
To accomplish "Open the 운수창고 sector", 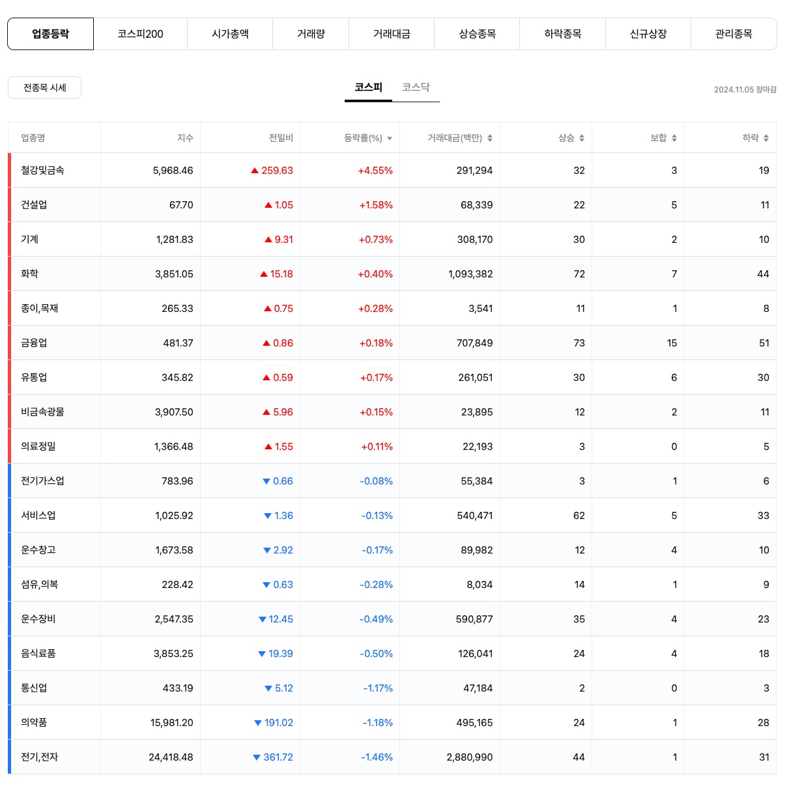I will [x=38, y=550].
